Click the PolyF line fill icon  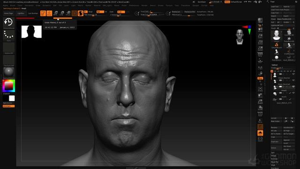(260, 114)
